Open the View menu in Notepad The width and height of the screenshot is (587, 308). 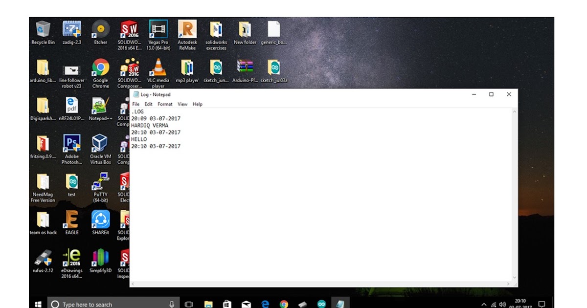coord(182,104)
